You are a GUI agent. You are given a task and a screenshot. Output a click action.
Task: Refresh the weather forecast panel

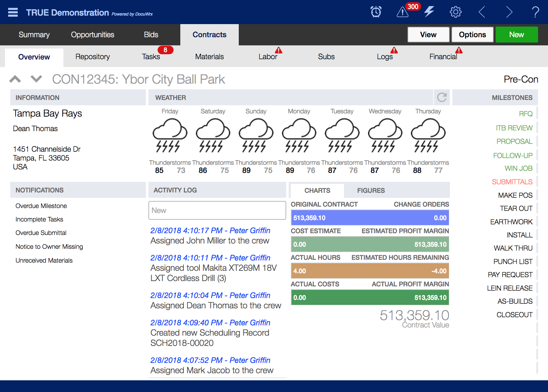coord(442,97)
